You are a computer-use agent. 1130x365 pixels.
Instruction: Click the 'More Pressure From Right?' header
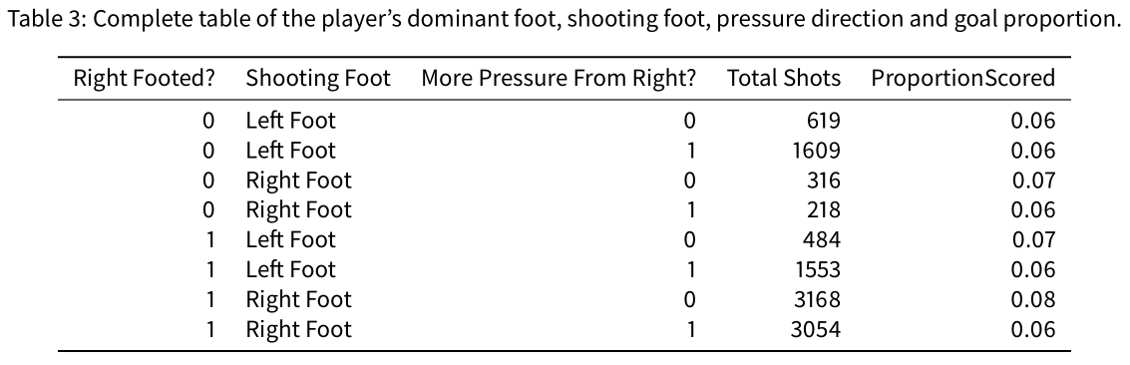click(x=559, y=79)
